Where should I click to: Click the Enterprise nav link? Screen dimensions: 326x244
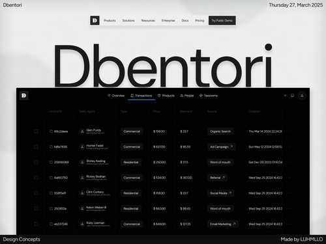point(168,20)
